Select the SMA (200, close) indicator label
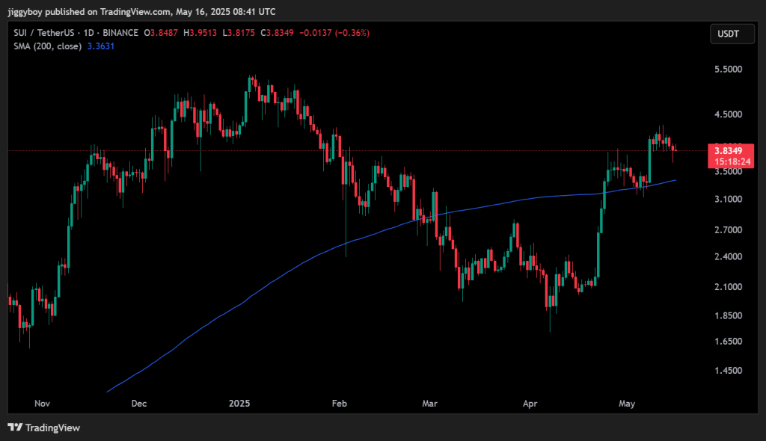The height and width of the screenshot is (441, 766). pyautogui.click(x=47, y=46)
